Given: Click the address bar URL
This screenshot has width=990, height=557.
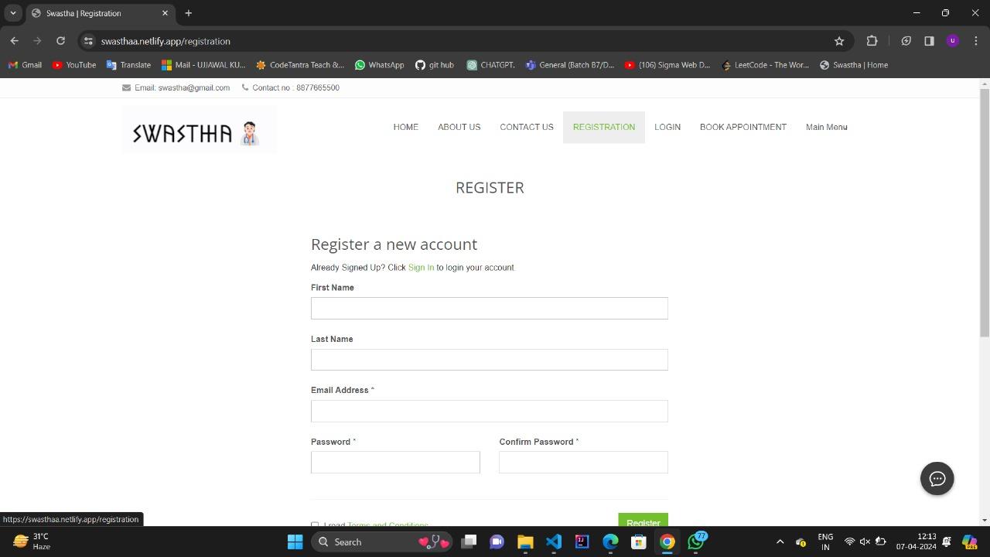Looking at the screenshot, I should (166, 41).
